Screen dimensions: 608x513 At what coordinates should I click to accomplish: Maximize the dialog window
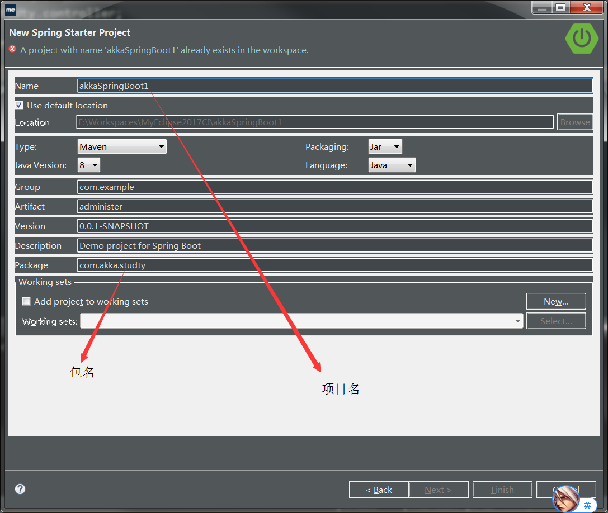click(560, 7)
